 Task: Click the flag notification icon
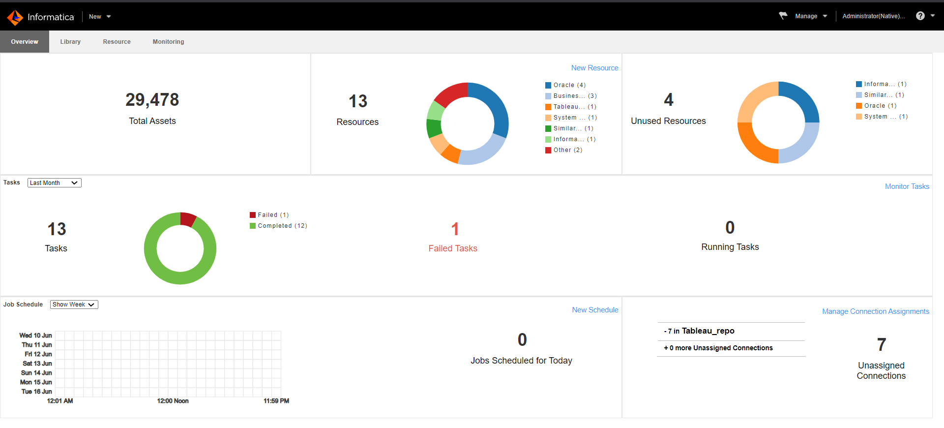[783, 16]
